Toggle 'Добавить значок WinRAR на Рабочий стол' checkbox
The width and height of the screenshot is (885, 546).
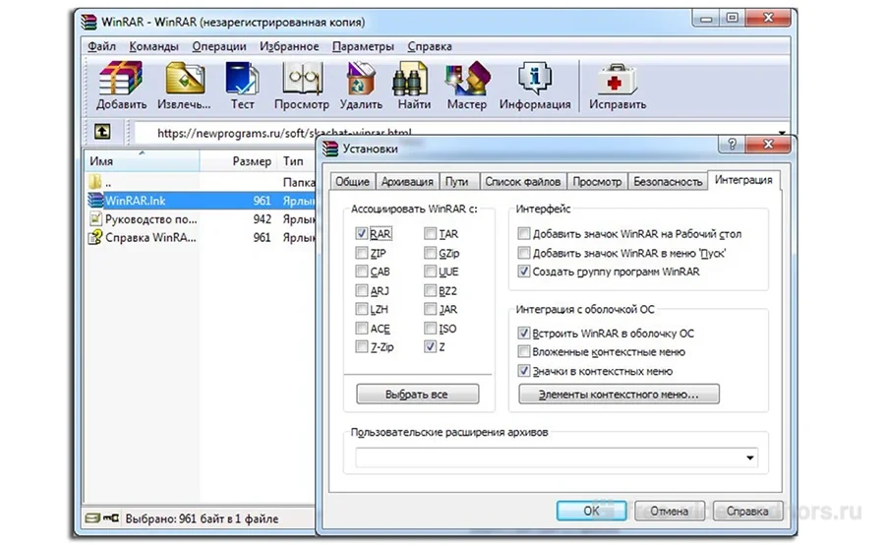[524, 234]
